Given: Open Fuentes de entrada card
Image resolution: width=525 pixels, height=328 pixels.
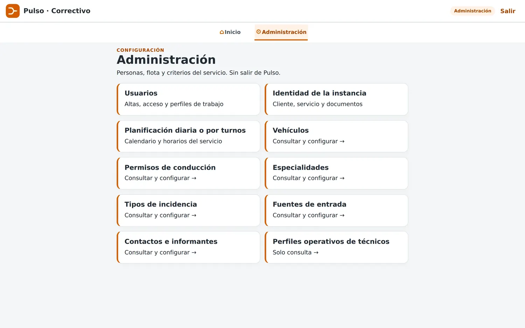Looking at the screenshot, I should click(336, 211).
